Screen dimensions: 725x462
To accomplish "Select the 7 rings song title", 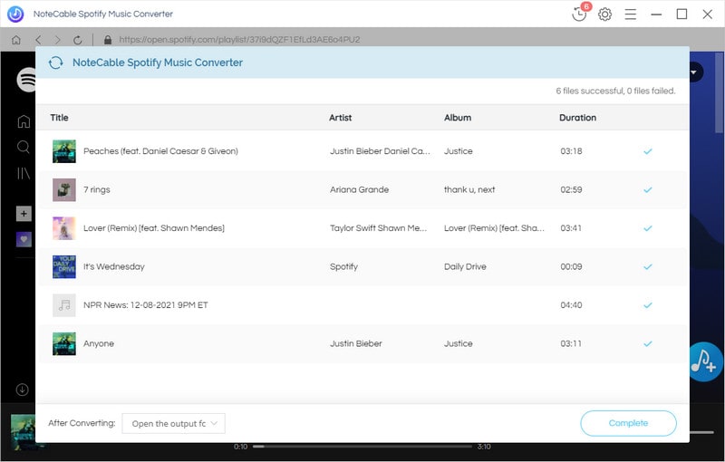I will [97, 189].
